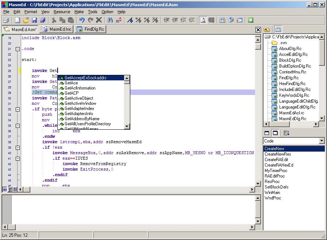Delete selection with the X toolbar icon
This screenshot has width=327, height=240.
pyautogui.click(x=99, y=20)
